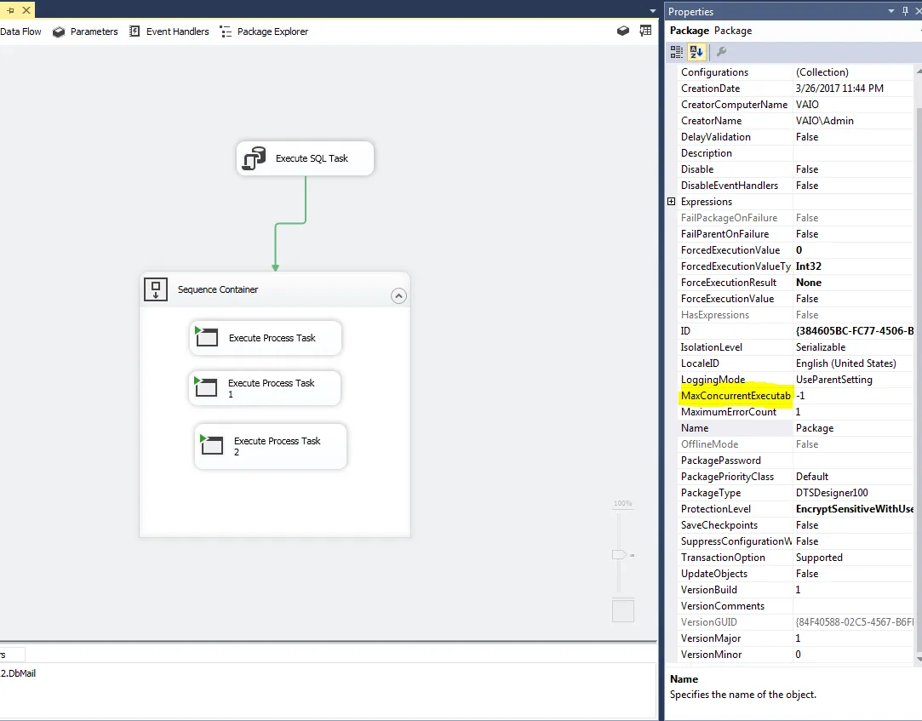The width and height of the screenshot is (922, 721).
Task: Click the Event Handlers tab icon
Action: [135, 31]
